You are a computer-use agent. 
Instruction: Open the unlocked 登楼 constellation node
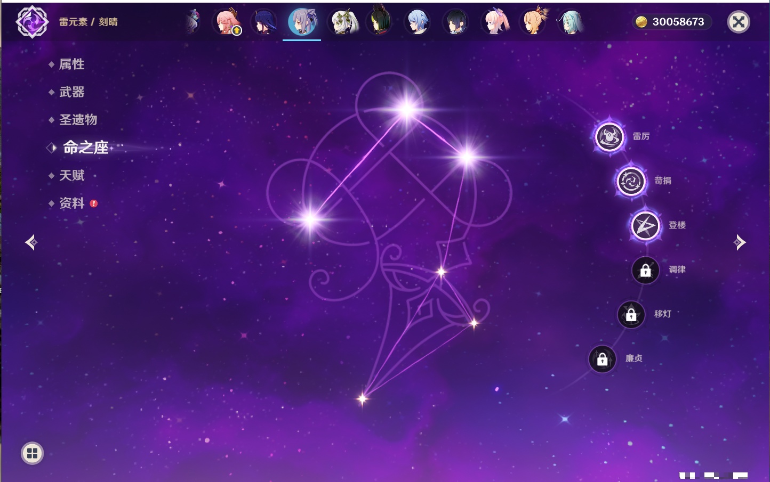(x=646, y=226)
